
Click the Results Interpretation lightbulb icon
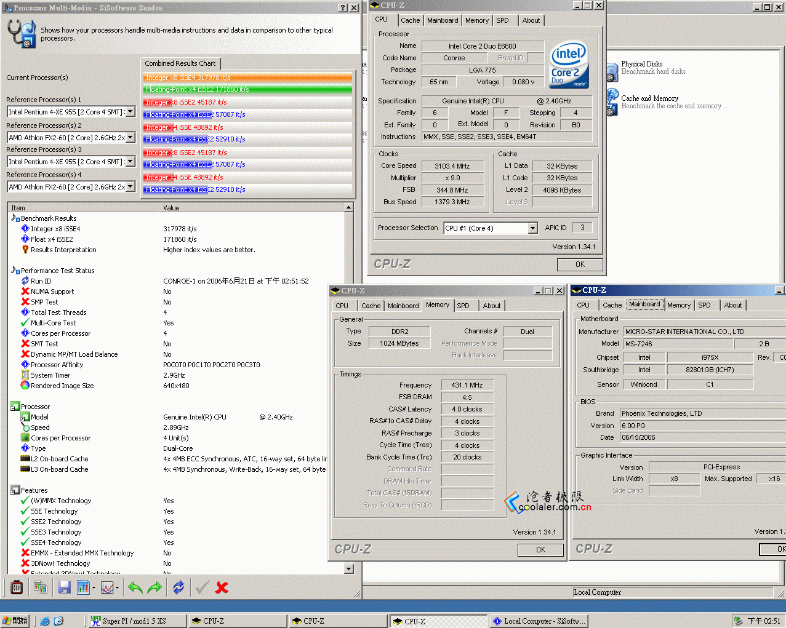click(x=25, y=250)
